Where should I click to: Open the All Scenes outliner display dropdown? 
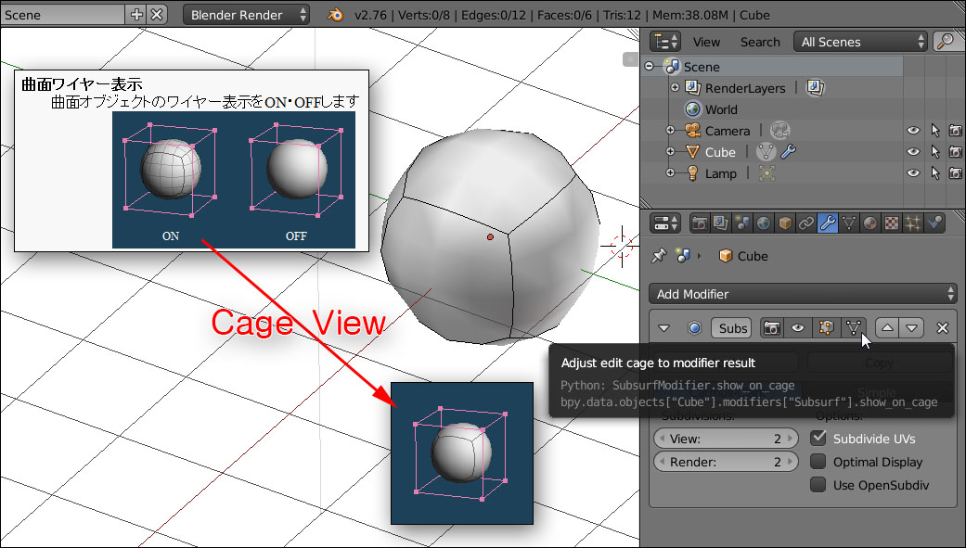click(x=860, y=42)
